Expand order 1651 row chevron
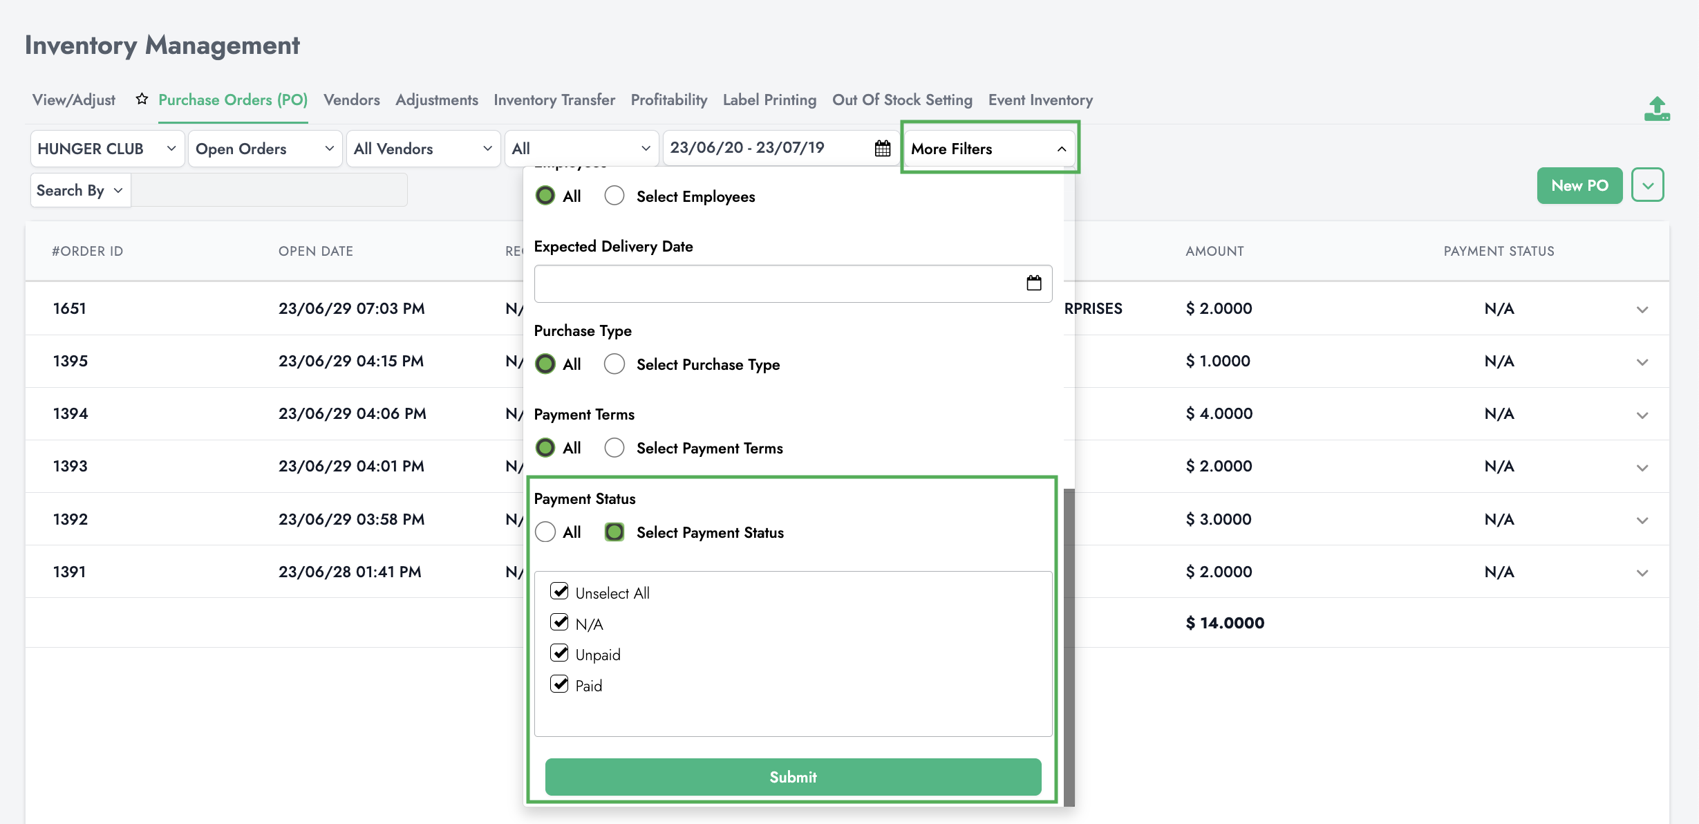The width and height of the screenshot is (1699, 824). tap(1642, 310)
